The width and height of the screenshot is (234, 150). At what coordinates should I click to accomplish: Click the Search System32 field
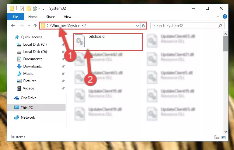coord(187,26)
